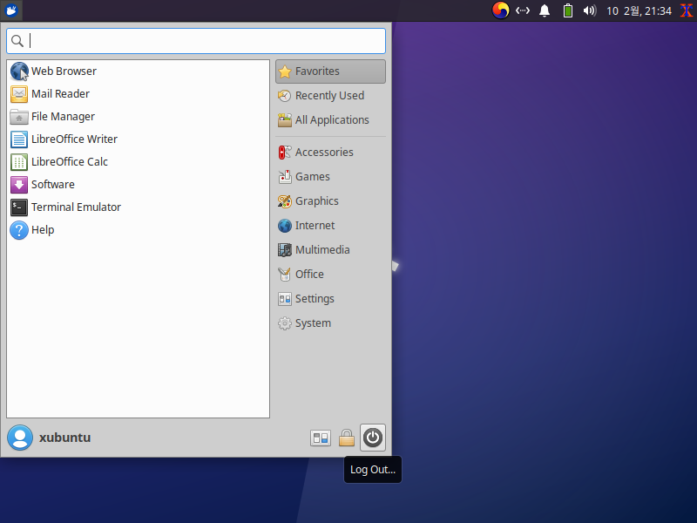Screen dimensions: 697x523
Task: Open the network connection tray icon
Action: (523, 10)
